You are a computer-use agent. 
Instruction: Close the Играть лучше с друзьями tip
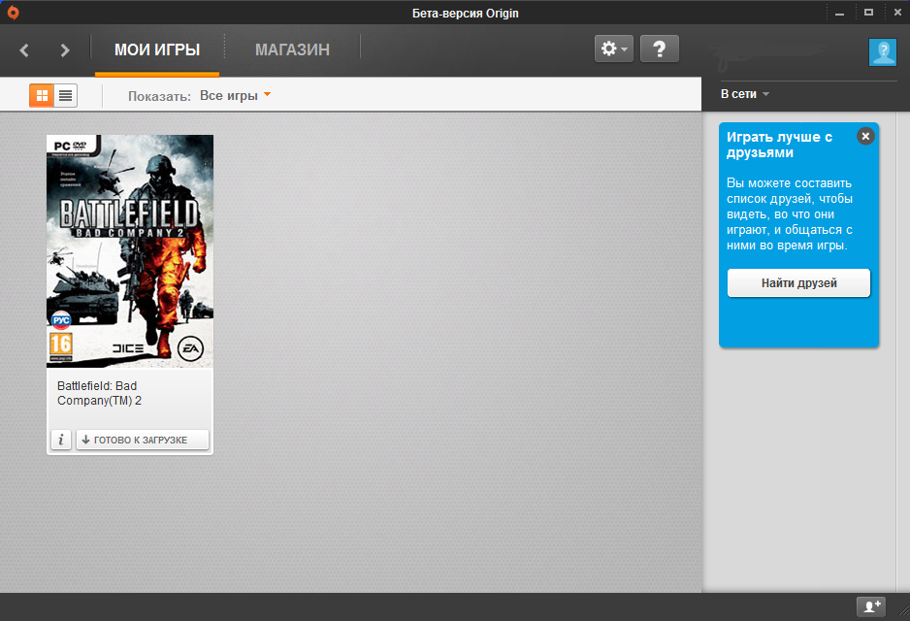pyautogui.click(x=865, y=137)
